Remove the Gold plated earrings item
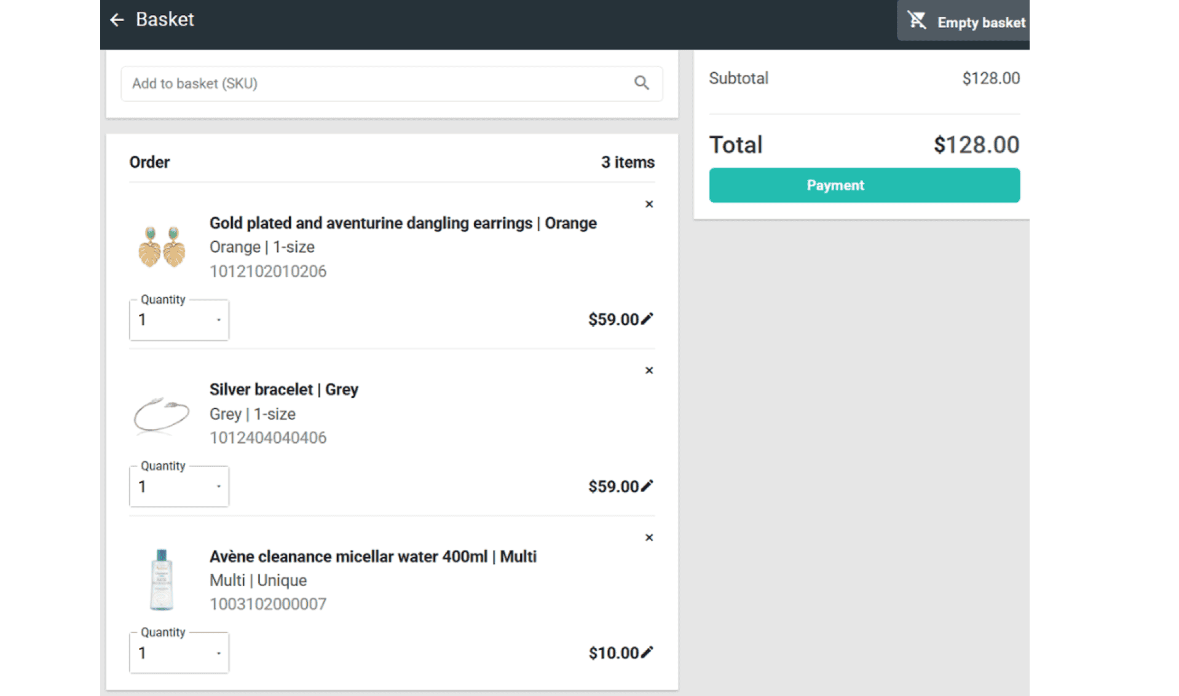 [649, 204]
